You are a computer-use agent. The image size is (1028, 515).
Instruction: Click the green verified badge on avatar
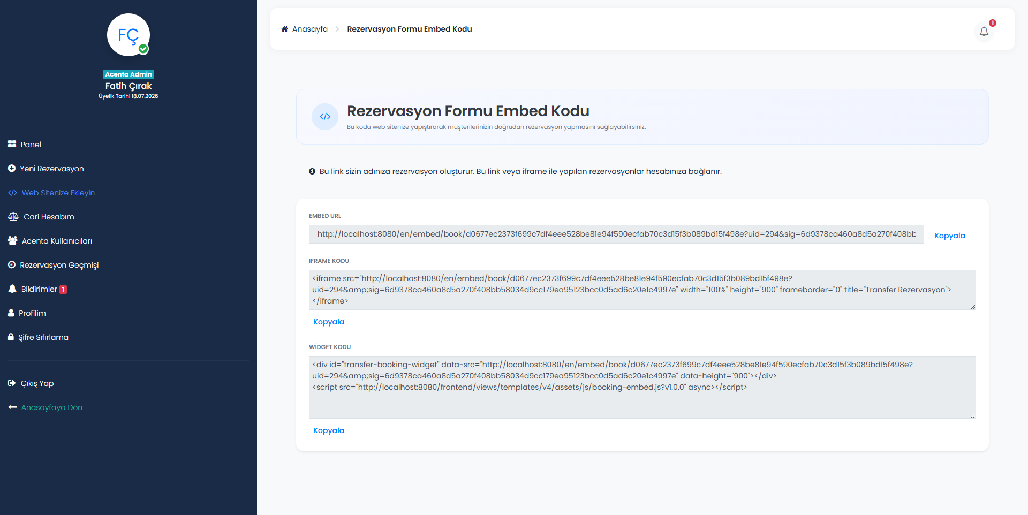(143, 49)
